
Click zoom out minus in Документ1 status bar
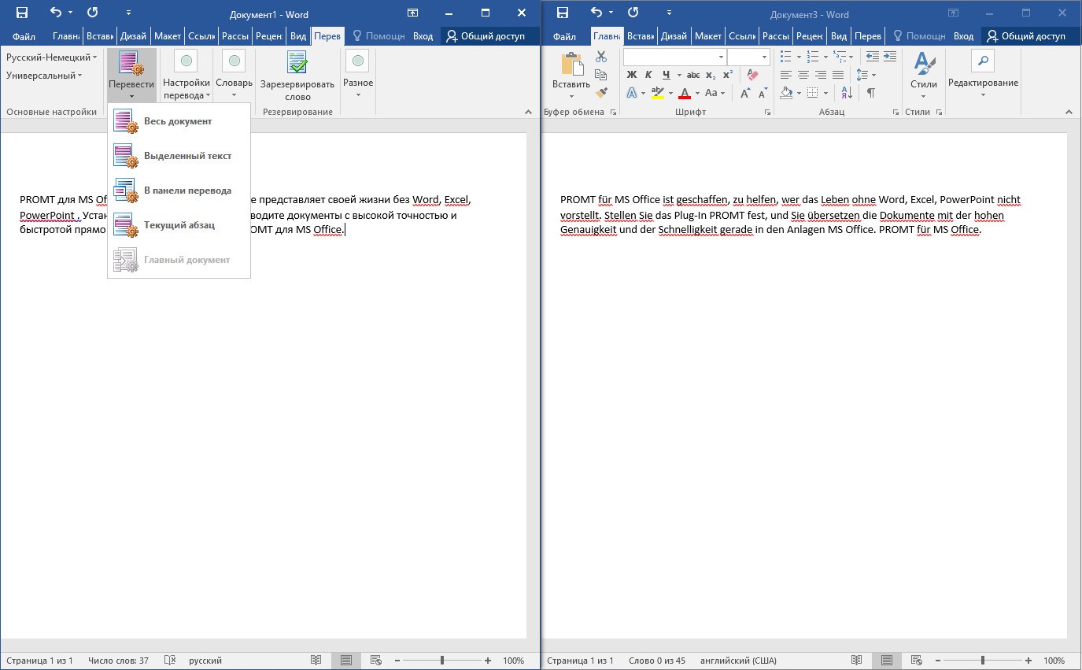click(397, 661)
